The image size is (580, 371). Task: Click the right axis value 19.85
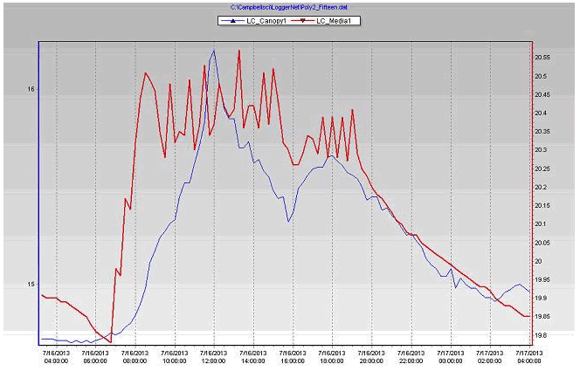pyautogui.click(x=542, y=317)
